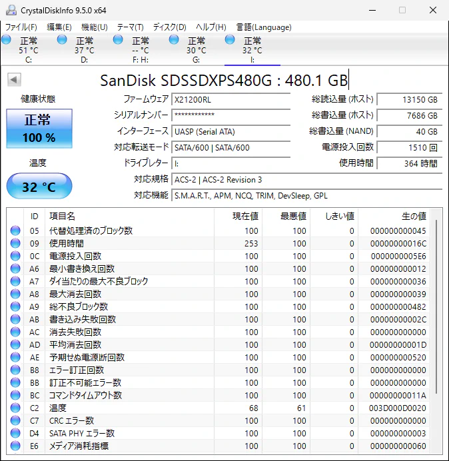Click the SanDisk SDSSDXPS480G model title

[x=224, y=80]
